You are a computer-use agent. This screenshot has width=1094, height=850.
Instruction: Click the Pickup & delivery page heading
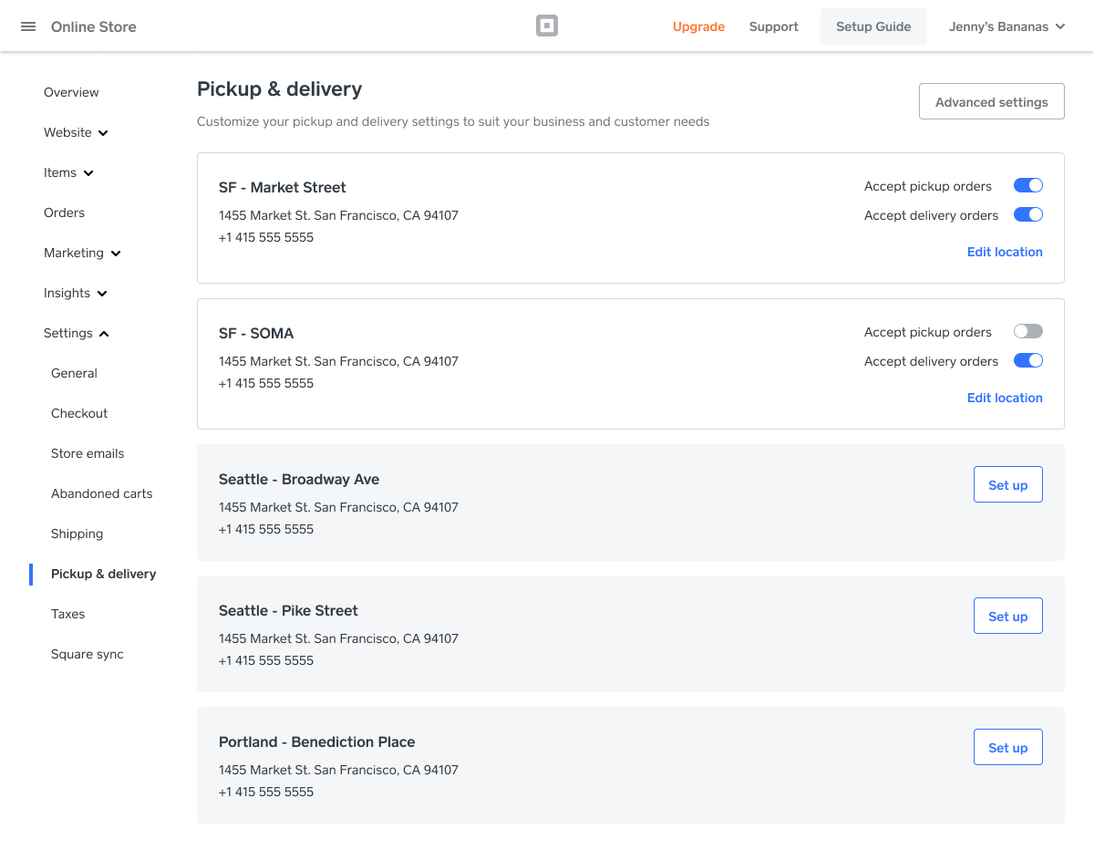(280, 88)
